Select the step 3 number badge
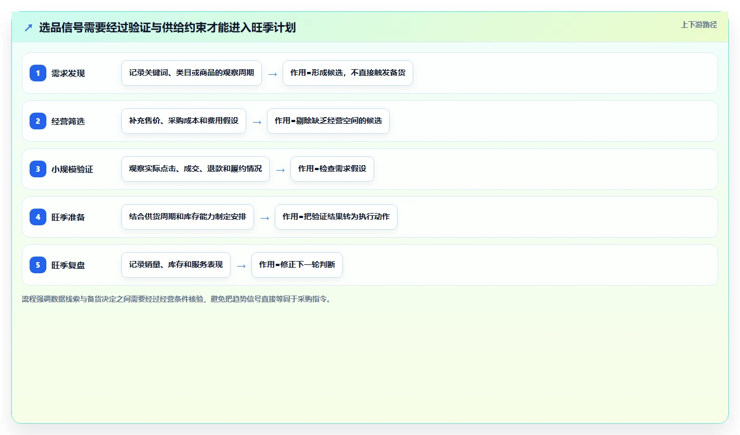This screenshot has height=435, width=740. (x=38, y=169)
